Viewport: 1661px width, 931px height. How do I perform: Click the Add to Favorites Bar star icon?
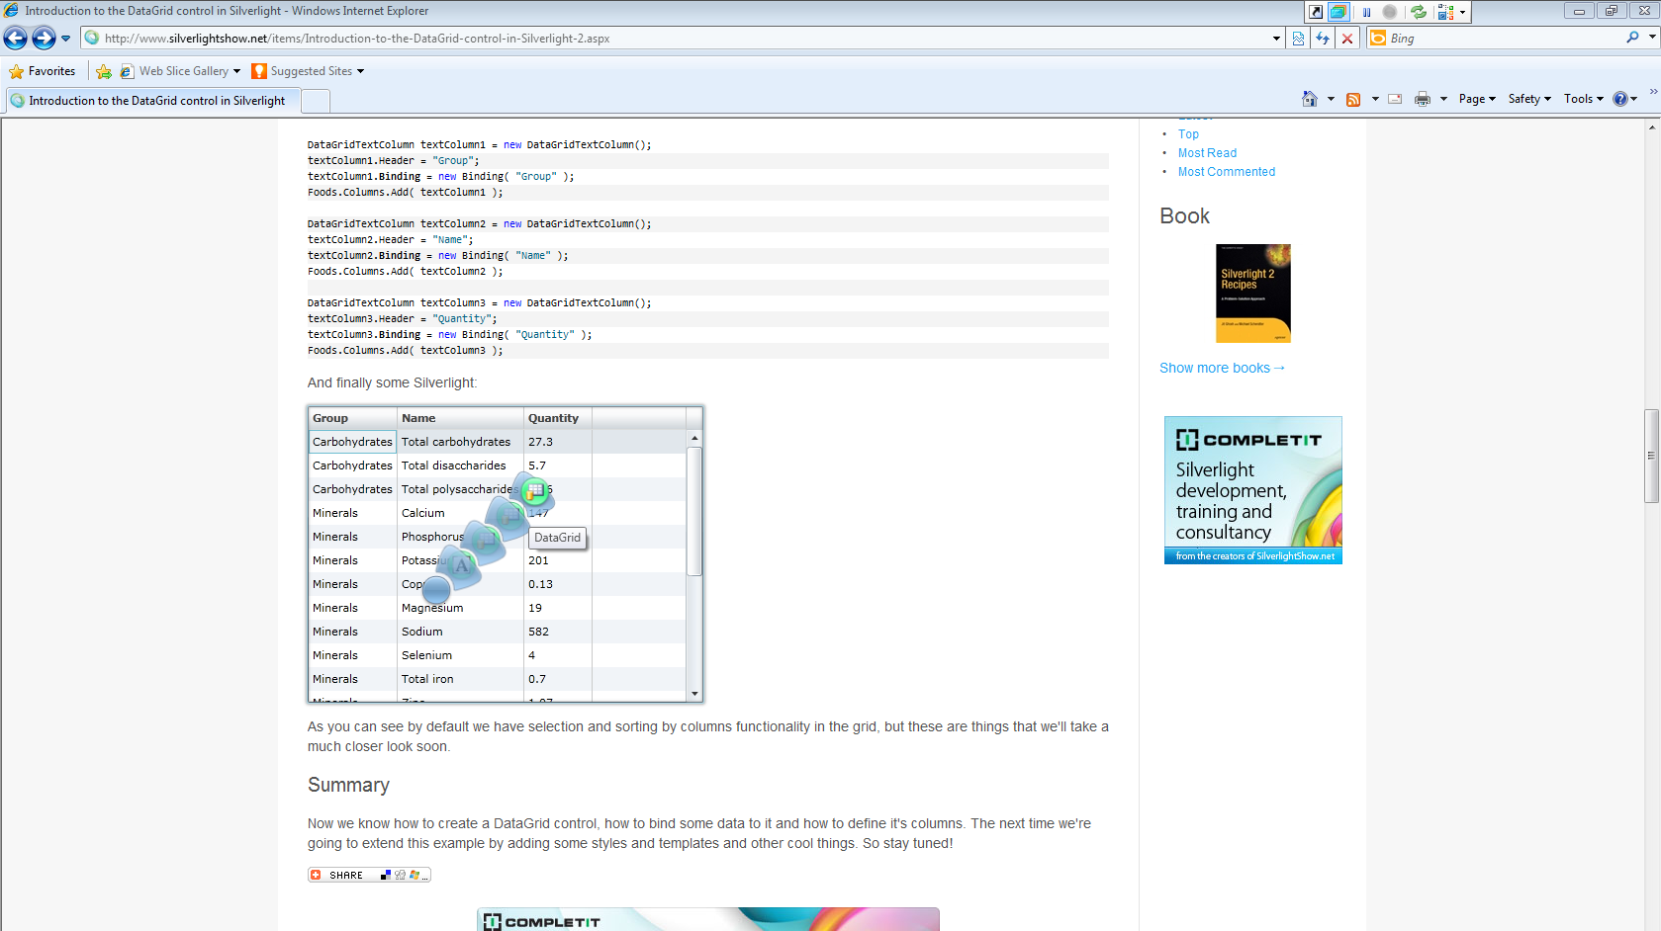point(104,71)
